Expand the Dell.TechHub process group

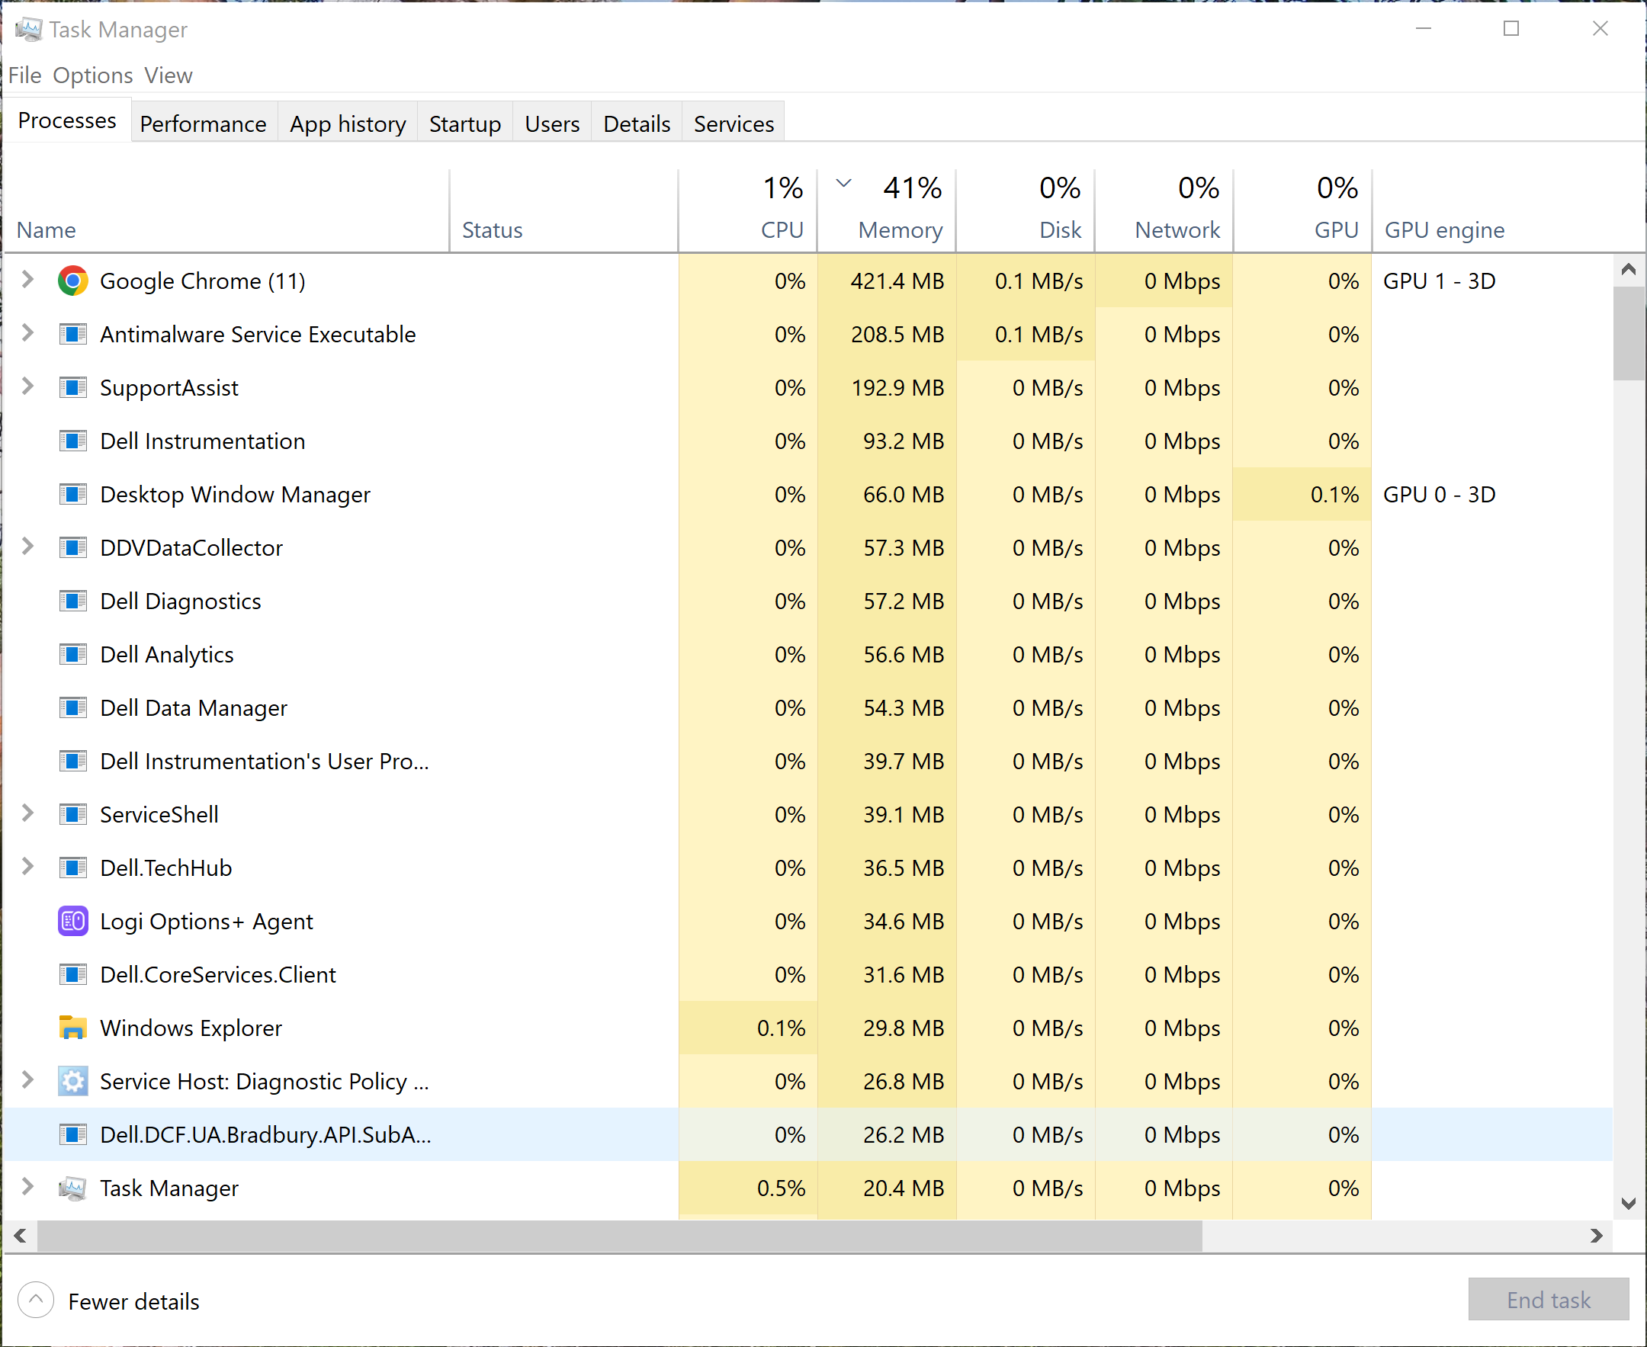27,867
